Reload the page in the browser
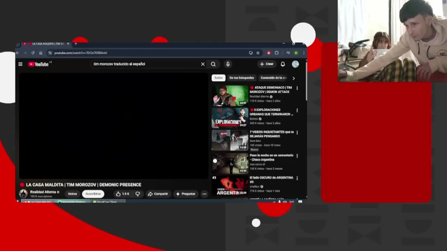 click(x=33, y=53)
